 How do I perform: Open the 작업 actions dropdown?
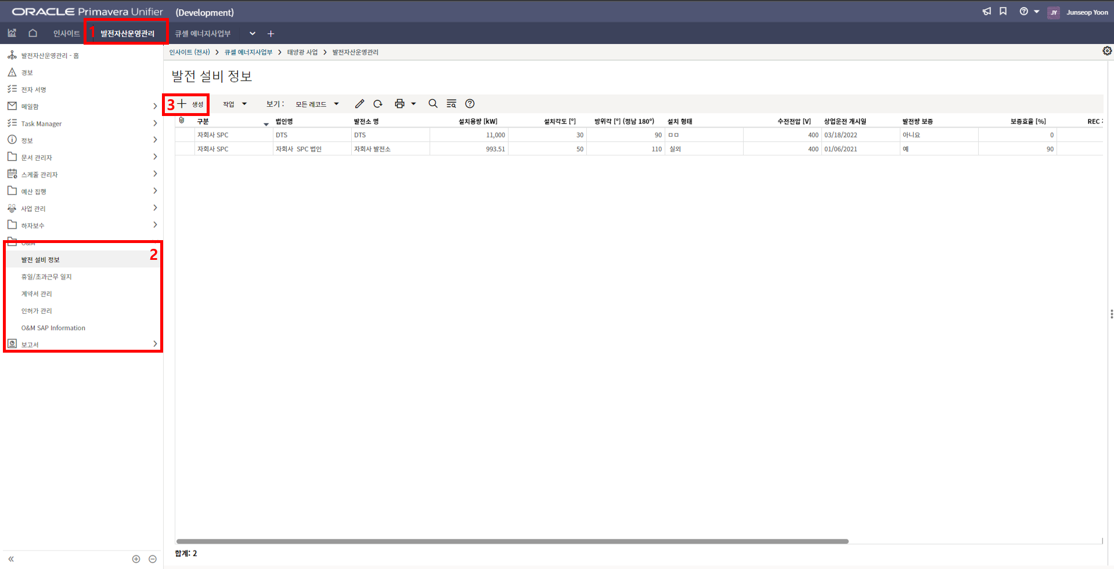[x=235, y=104]
